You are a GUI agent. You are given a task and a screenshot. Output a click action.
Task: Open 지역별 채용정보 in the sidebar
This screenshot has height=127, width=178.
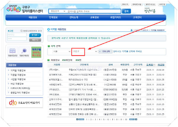pyautogui.click(x=18, y=70)
